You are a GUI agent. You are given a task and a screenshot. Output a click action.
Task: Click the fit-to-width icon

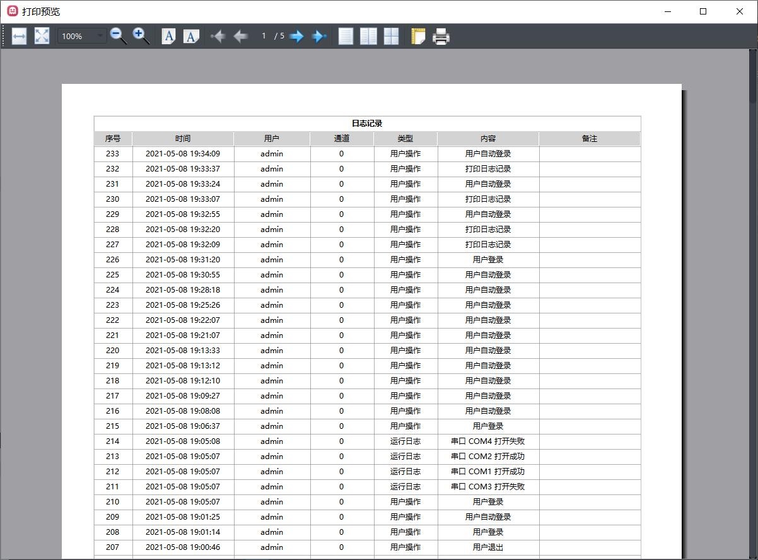19,37
